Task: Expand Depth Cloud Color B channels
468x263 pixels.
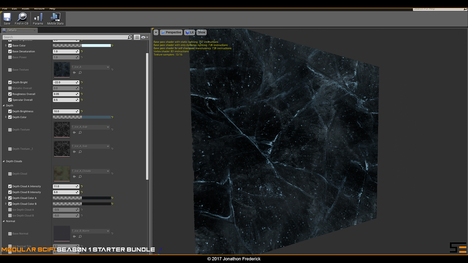Action: pos(6,204)
